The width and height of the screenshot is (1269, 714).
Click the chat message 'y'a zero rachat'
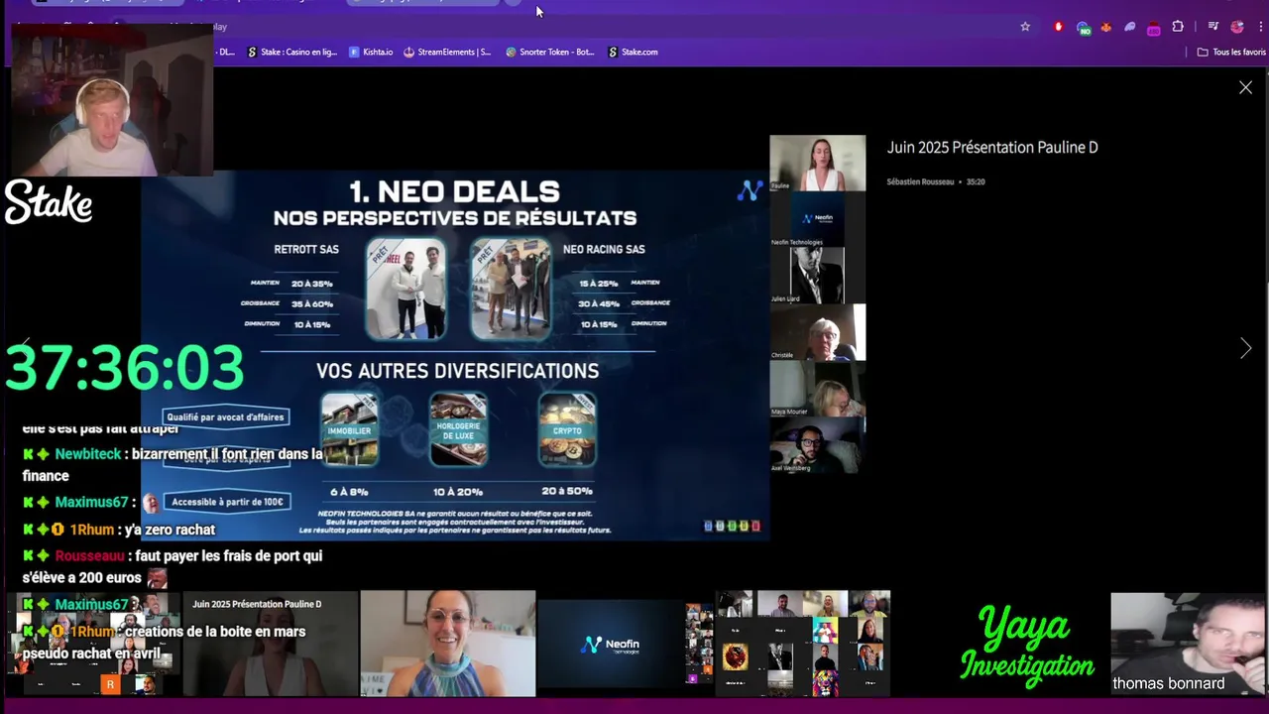tap(170, 530)
